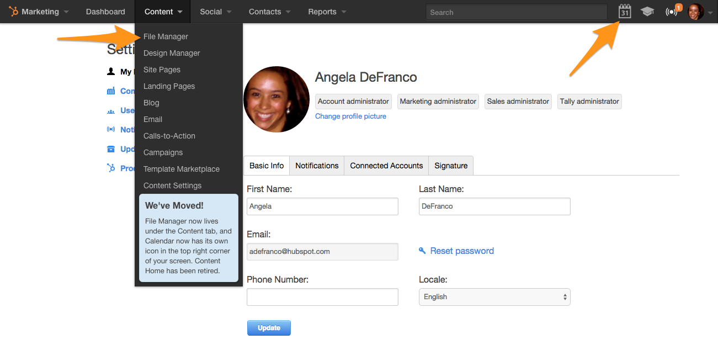Focus the top bar Search field
This screenshot has height=345, width=718.
(x=517, y=12)
